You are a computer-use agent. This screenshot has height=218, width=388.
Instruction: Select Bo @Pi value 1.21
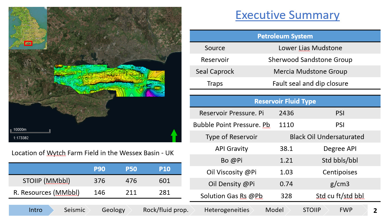coord(286,160)
